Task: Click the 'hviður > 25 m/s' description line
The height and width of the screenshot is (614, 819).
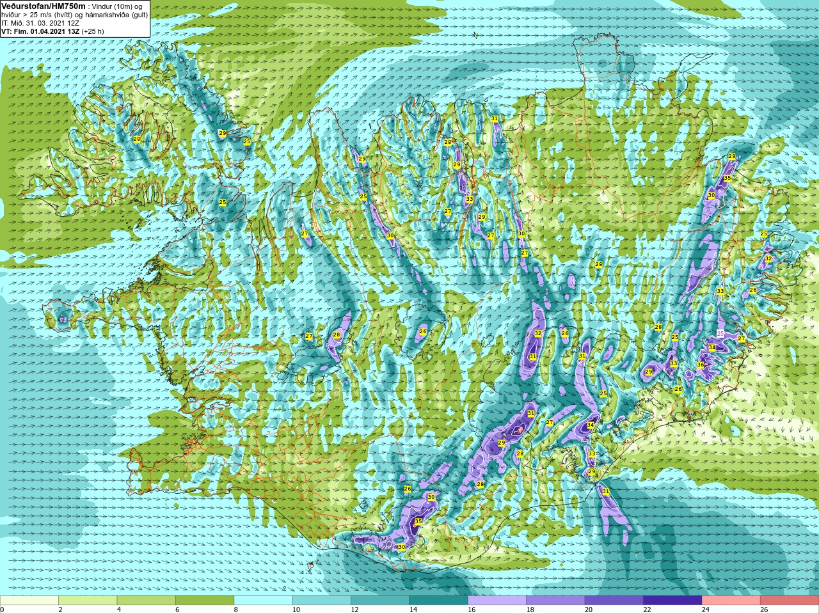Action: [75, 15]
